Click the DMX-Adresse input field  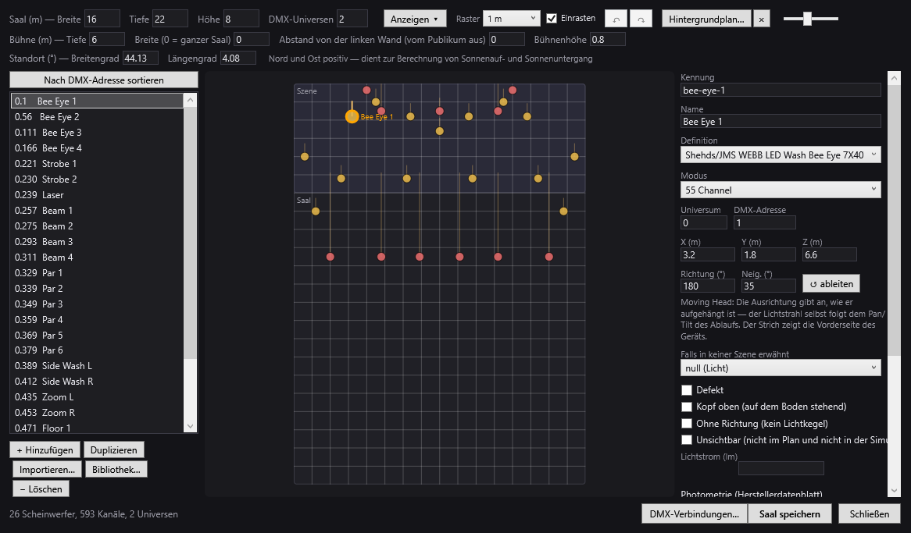point(765,223)
